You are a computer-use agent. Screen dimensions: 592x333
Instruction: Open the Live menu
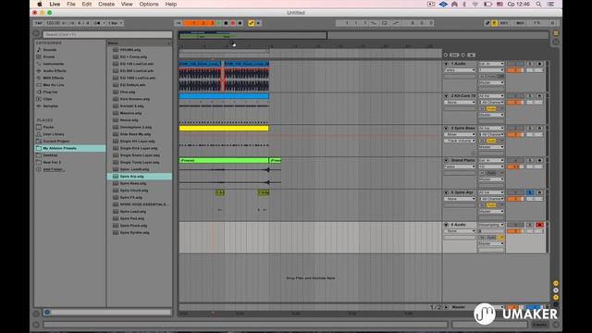click(x=55, y=4)
